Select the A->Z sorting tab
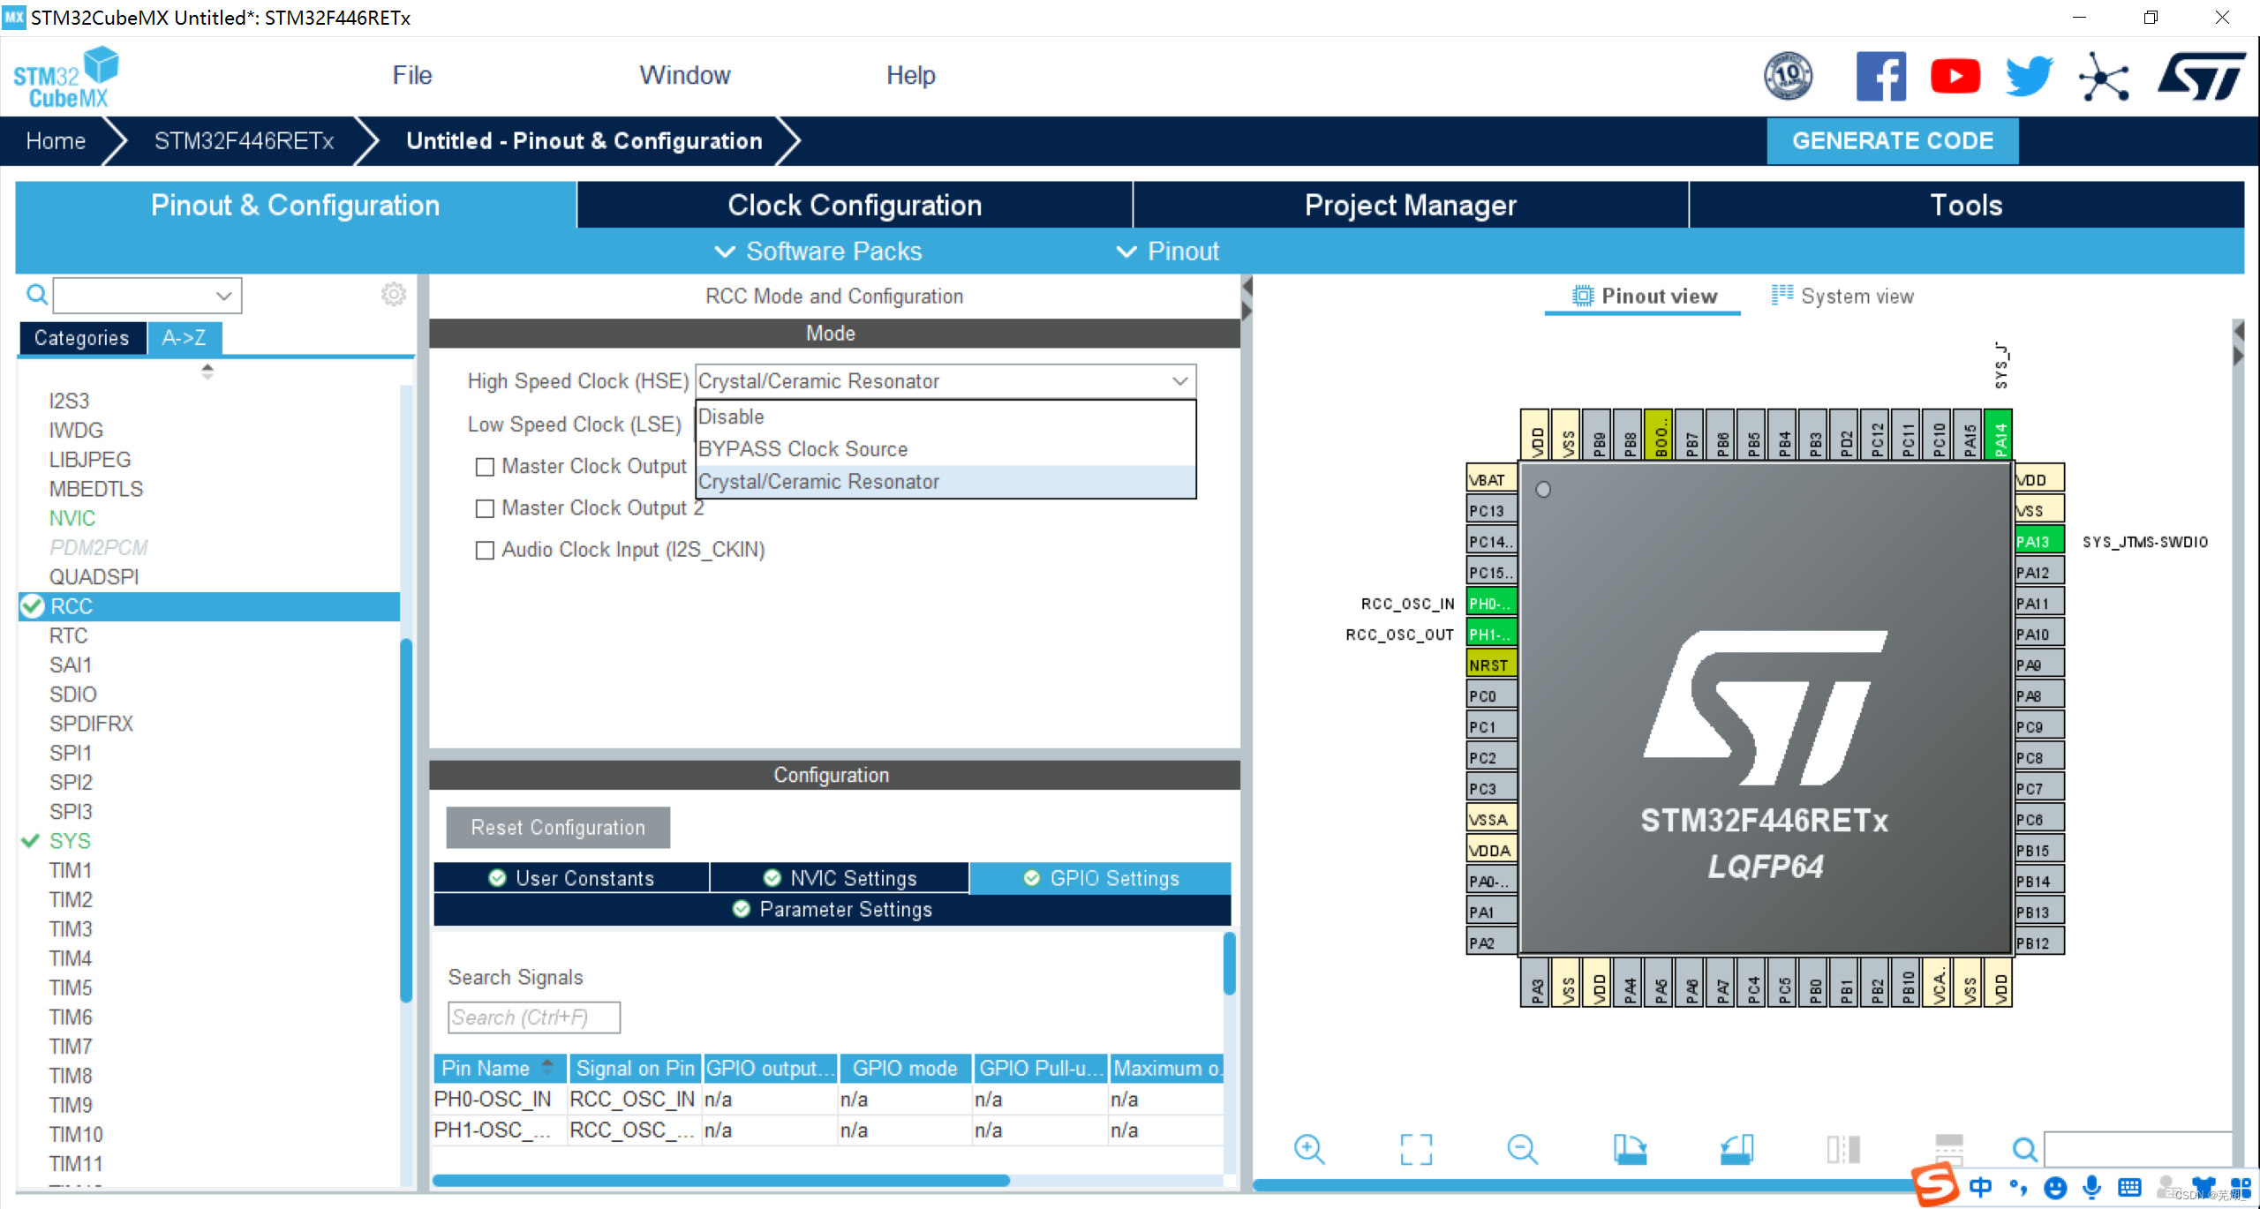The width and height of the screenshot is (2260, 1209). tap(184, 338)
